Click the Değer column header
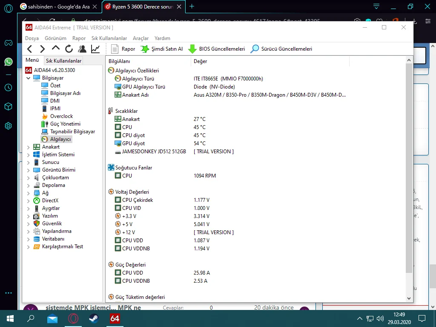436x327 pixels. [270, 61]
